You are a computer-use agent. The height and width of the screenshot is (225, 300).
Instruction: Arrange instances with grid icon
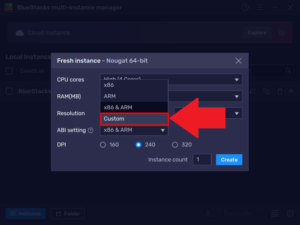[275, 213]
